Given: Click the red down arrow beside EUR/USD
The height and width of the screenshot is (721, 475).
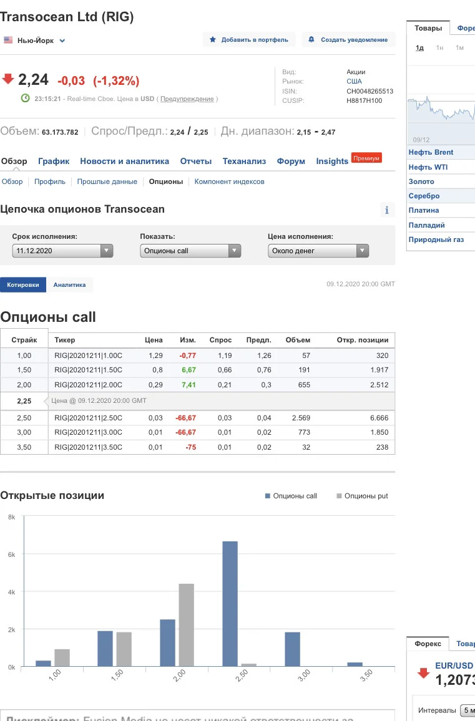Looking at the screenshot, I should tap(423, 673).
